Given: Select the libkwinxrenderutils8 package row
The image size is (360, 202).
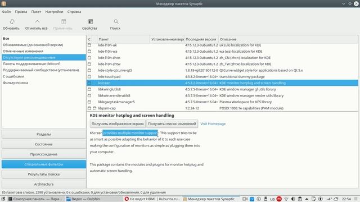Looking at the screenshot, I should [222, 95].
